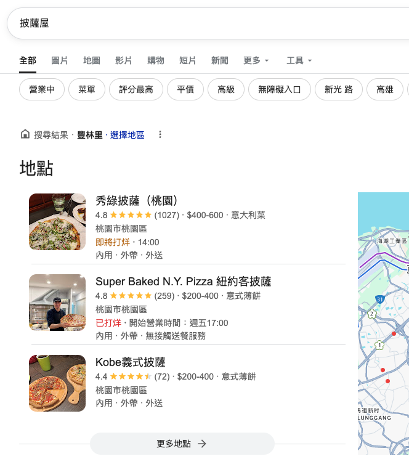Switch to the 圖片 tab
This screenshot has height=464, width=409.
[x=60, y=60]
